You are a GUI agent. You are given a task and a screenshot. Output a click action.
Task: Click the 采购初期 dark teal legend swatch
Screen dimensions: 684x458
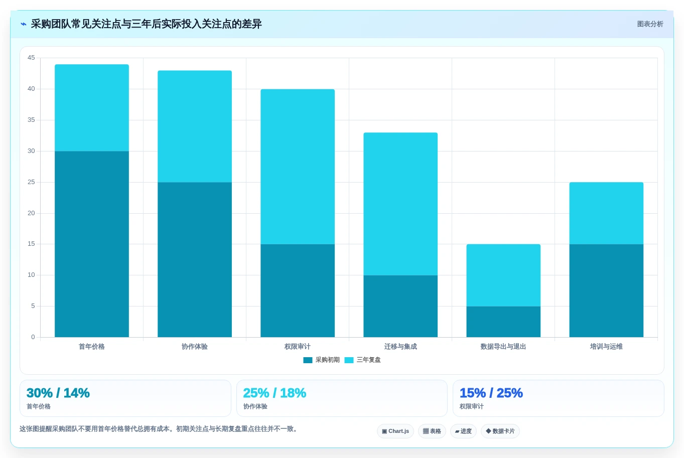coord(308,360)
